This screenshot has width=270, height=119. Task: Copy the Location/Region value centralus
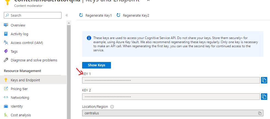(x=260, y=113)
